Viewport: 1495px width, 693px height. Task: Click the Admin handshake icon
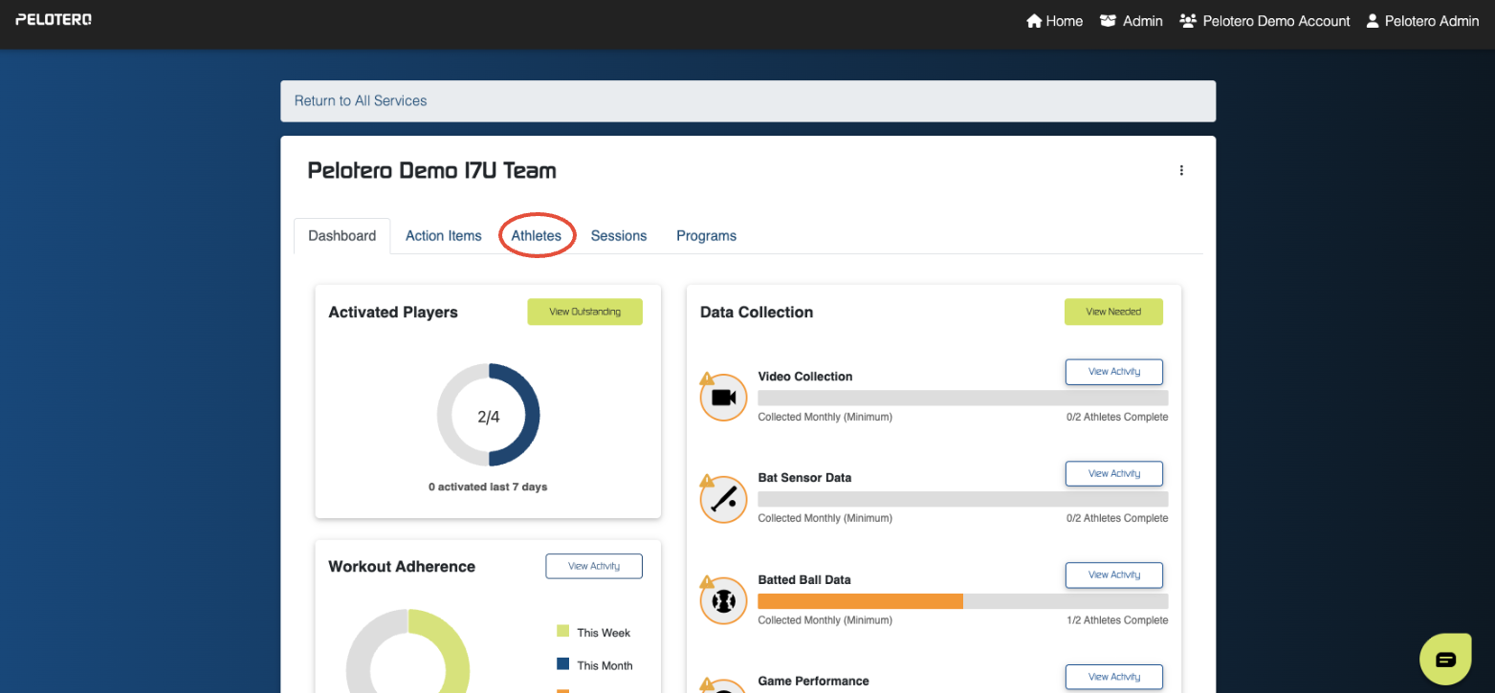coord(1108,21)
